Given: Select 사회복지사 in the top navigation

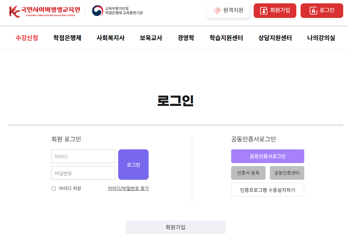Looking at the screenshot, I should (111, 38).
